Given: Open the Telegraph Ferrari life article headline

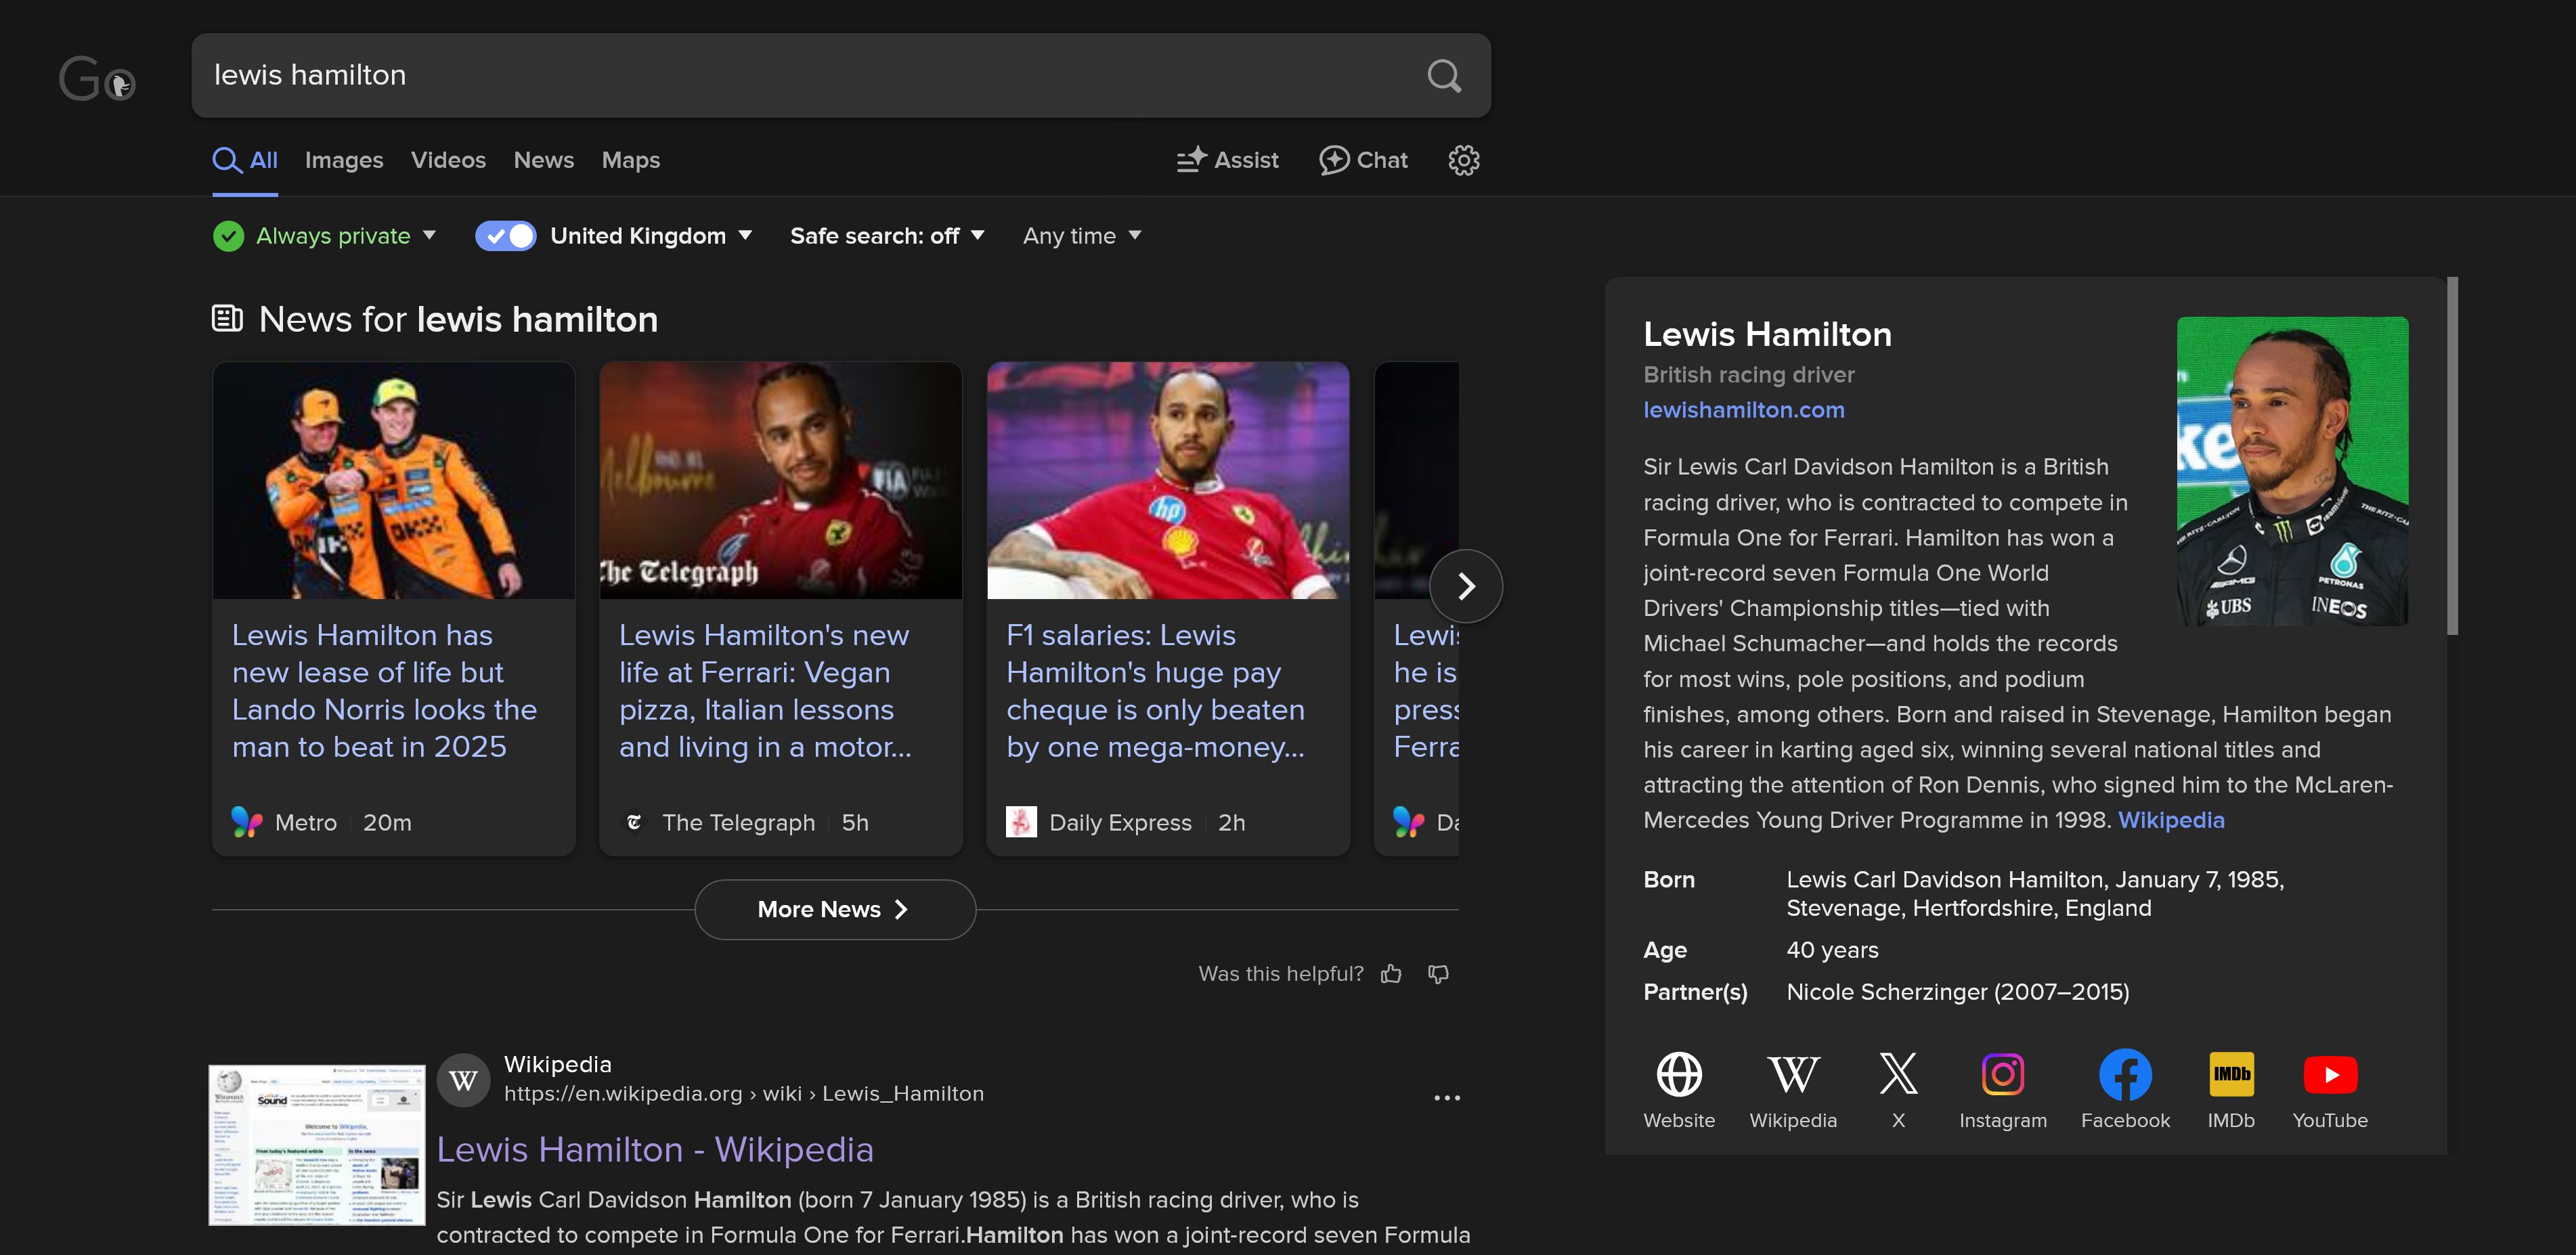Looking at the screenshot, I should [x=765, y=691].
